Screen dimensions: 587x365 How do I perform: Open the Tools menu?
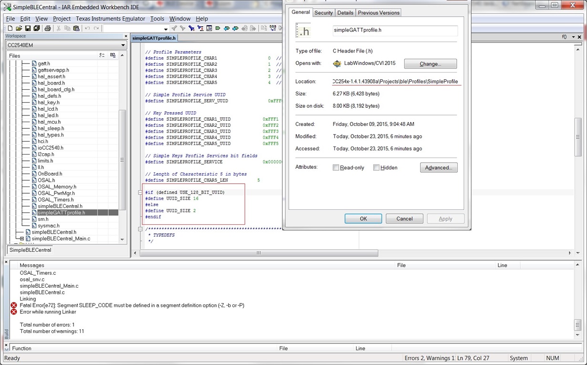point(157,19)
